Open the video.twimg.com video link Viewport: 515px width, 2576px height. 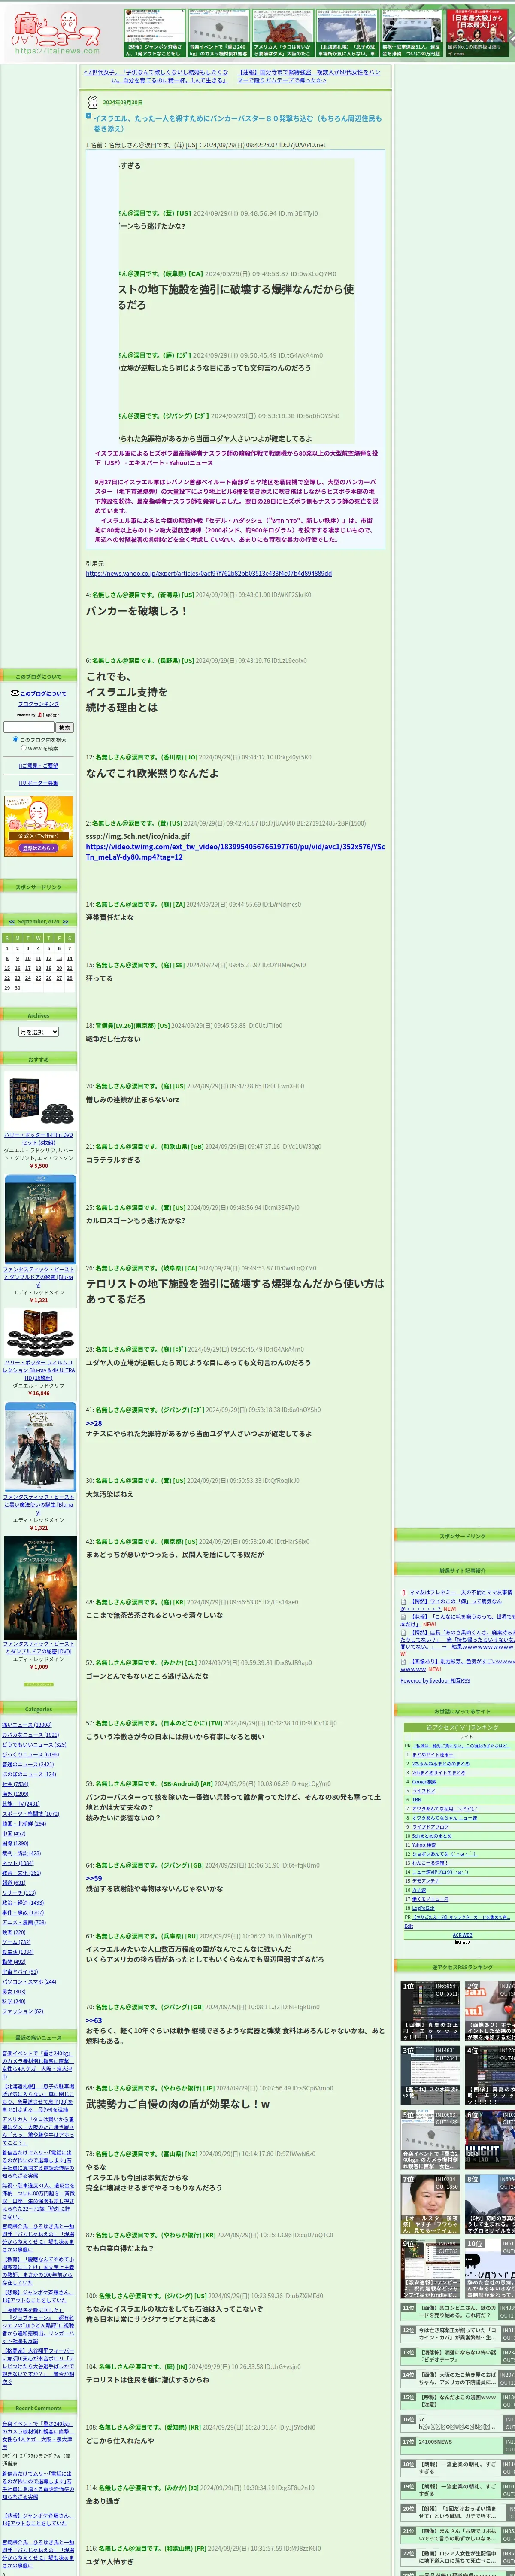pos(235,852)
